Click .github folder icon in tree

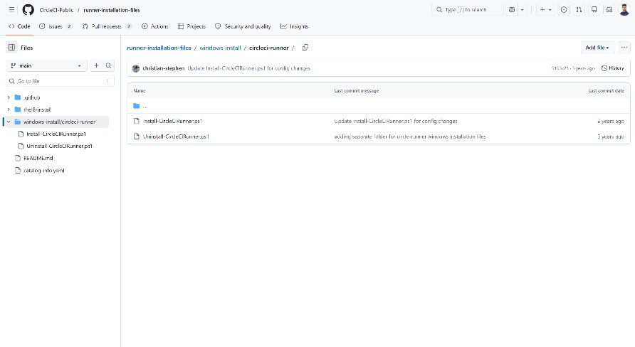coord(17,97)
